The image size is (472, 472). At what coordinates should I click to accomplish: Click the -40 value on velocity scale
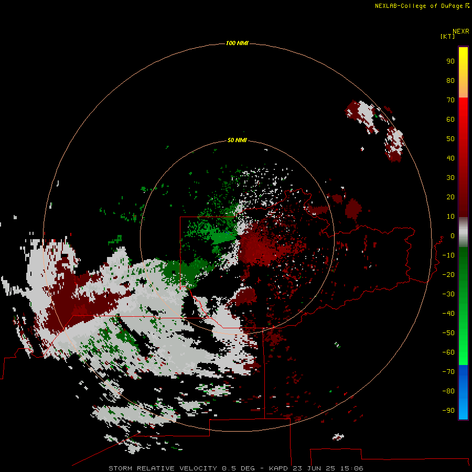448,314
